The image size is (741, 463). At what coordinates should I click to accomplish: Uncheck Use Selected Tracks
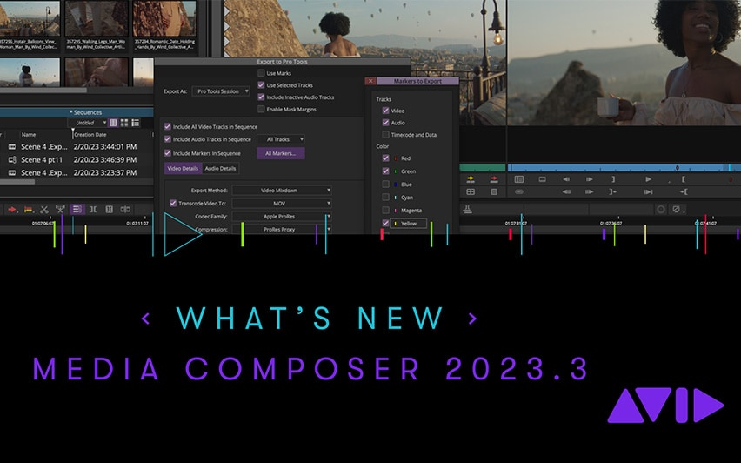(x=261, y=85)
